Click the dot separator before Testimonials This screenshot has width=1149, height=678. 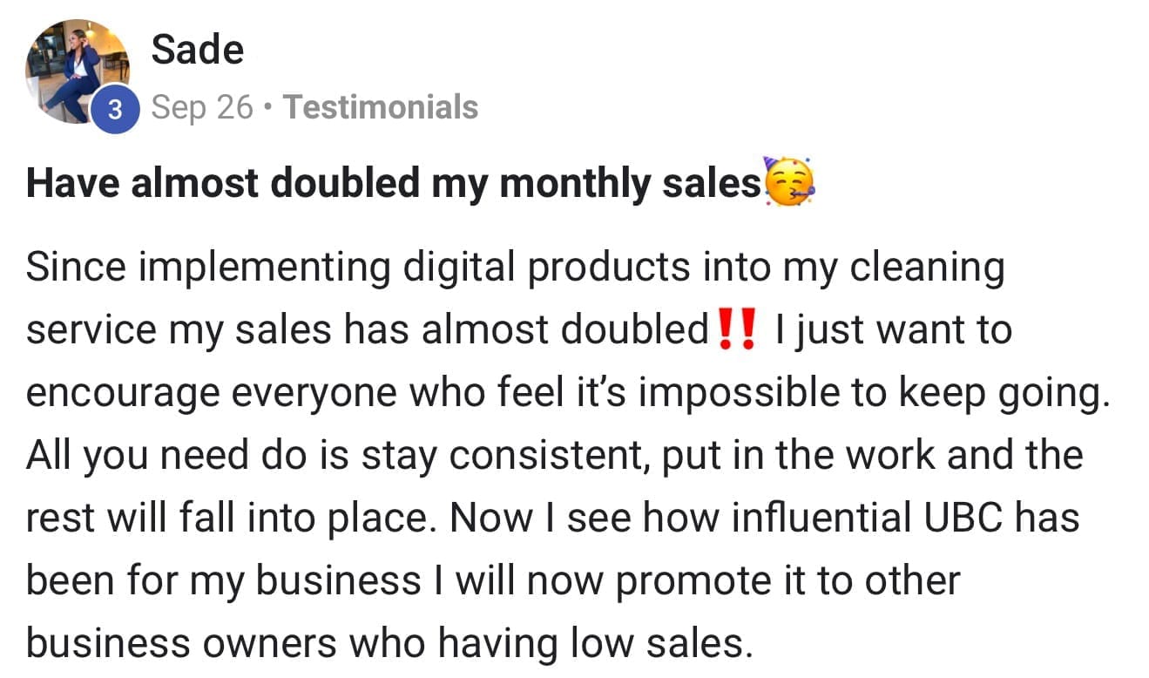(269, 108)
